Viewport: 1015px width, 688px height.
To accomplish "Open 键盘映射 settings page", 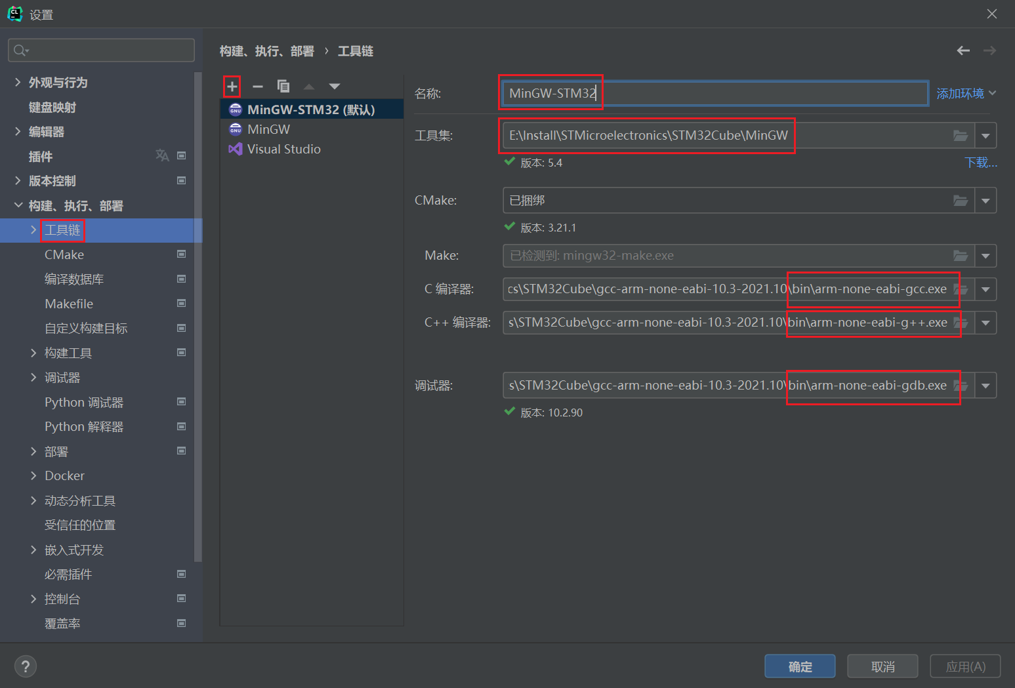I will (x=52, y=107).
